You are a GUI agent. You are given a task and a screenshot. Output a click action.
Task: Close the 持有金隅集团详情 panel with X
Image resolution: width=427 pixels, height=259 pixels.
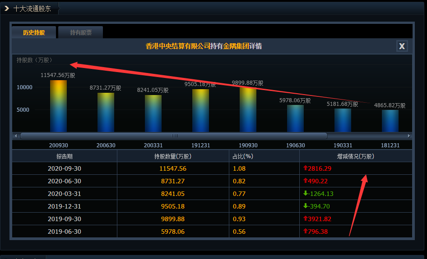(x=402, y=46)
